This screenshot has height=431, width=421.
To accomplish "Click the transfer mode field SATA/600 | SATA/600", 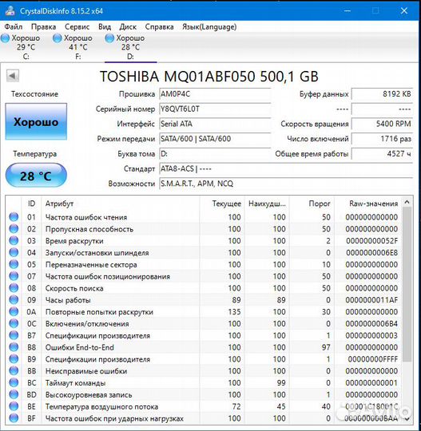I will [215, 139].
